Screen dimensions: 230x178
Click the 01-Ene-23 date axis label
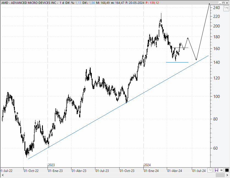pyautogui.click(x=56, y=171)
